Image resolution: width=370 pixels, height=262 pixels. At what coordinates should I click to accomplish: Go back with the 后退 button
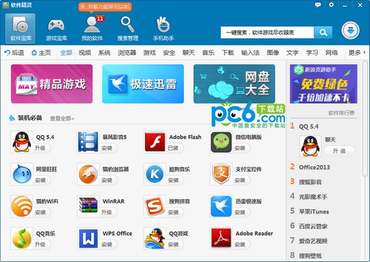pos(14,52)
